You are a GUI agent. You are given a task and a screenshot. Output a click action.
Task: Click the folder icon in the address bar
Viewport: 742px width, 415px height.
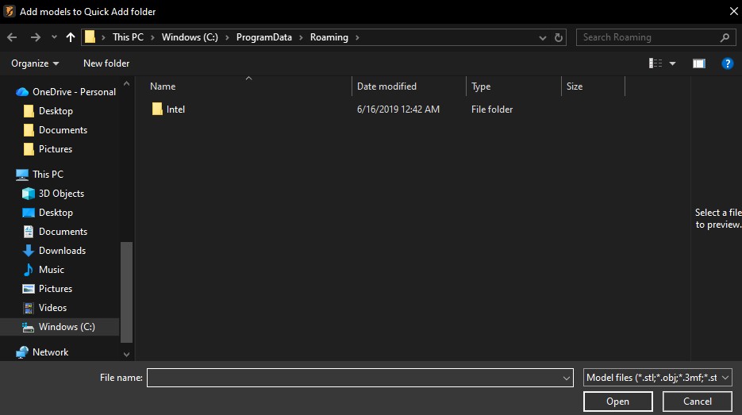[90, 37]
